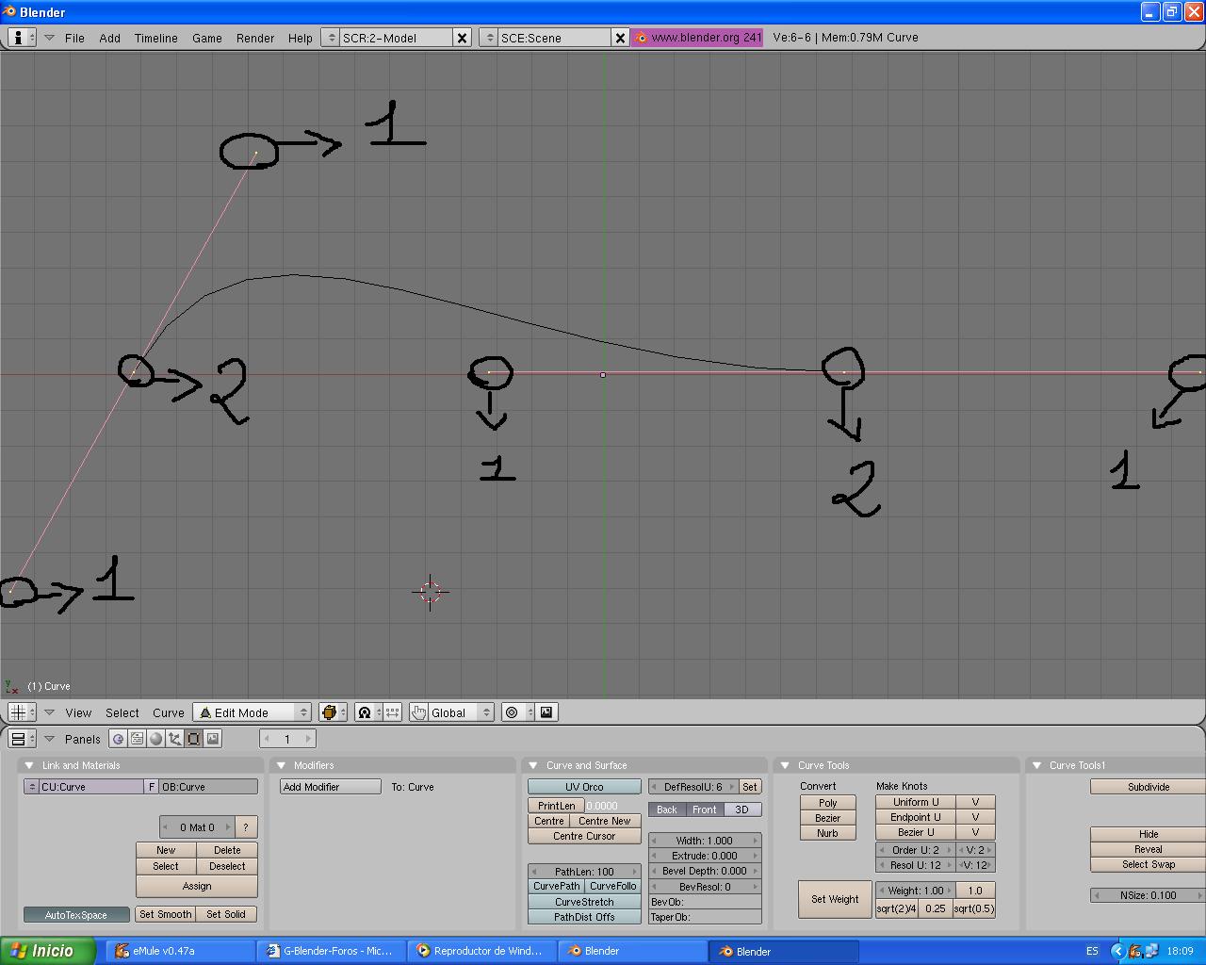Open the Render menu
Viewport: 1206px width, 965px height.
click(x=254, y=38)
